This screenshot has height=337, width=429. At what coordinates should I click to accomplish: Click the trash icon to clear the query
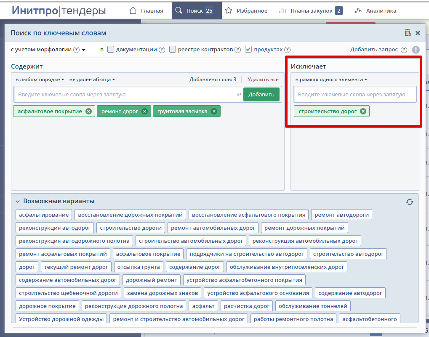(x=408, y=33)
